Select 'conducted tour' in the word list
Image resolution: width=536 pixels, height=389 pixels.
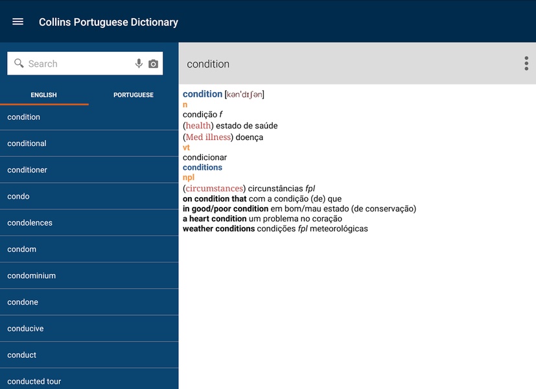[89, 379]
